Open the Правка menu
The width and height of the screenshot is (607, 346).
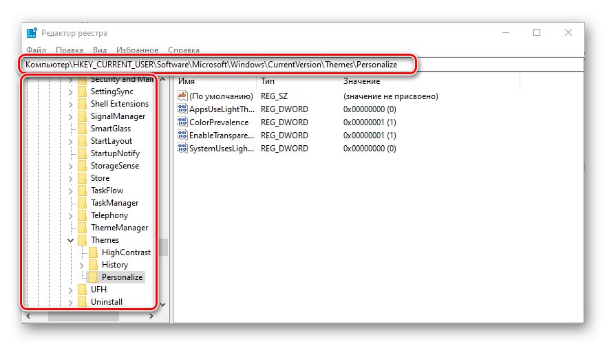[x=70, y=50]
